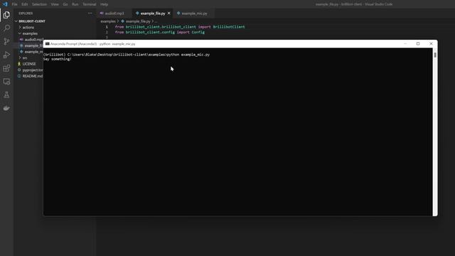
Task: Open the Search view in activity bar
Action: [x=6, y=28]
